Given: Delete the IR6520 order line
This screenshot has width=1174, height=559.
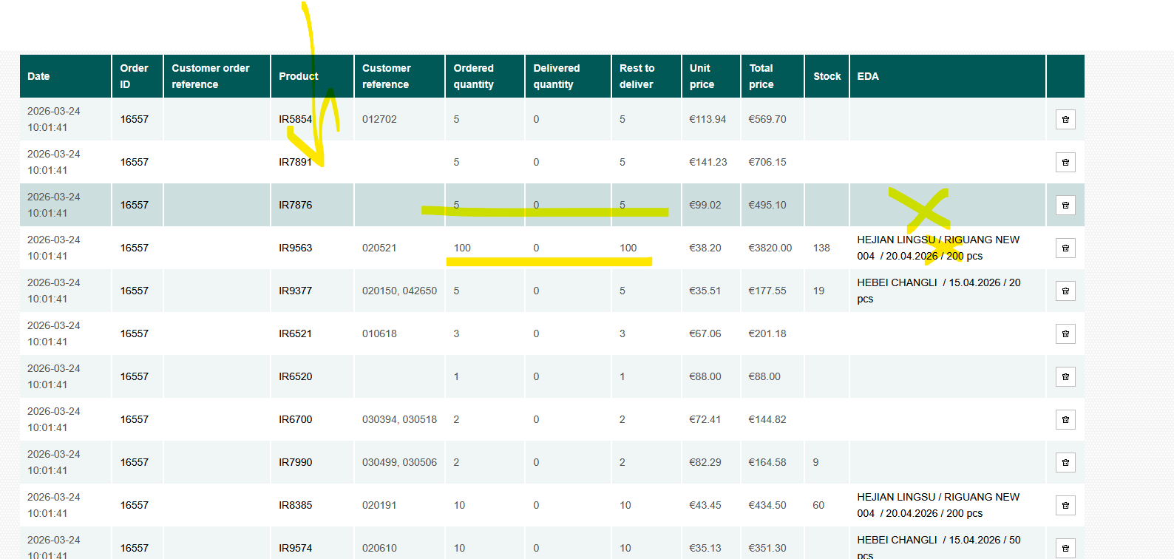Looking at the screenshot, I should click(1065, 376).
